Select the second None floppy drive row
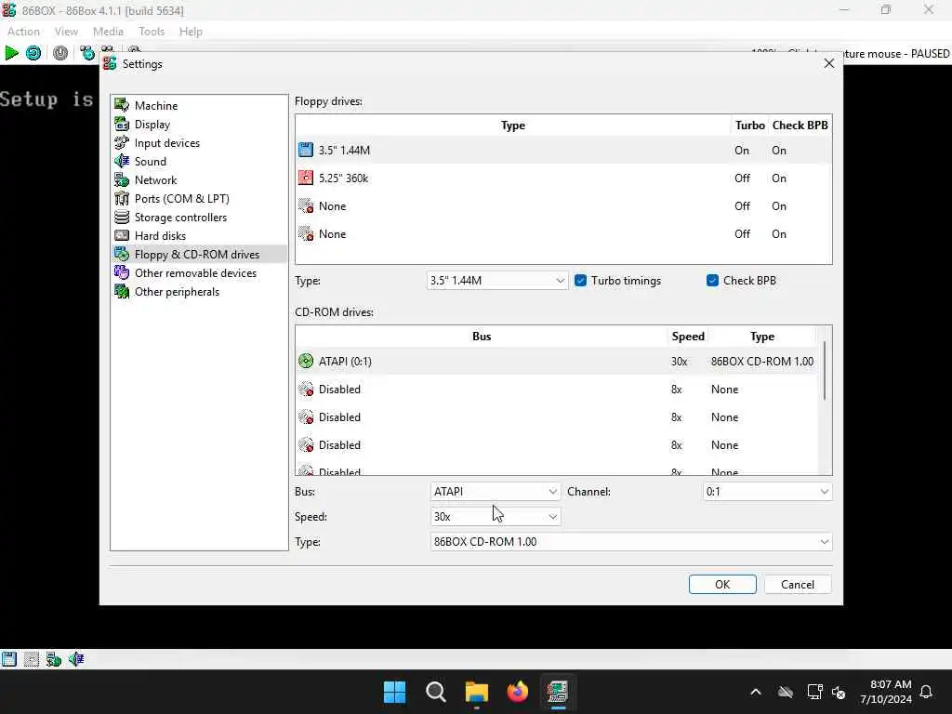 563,233
